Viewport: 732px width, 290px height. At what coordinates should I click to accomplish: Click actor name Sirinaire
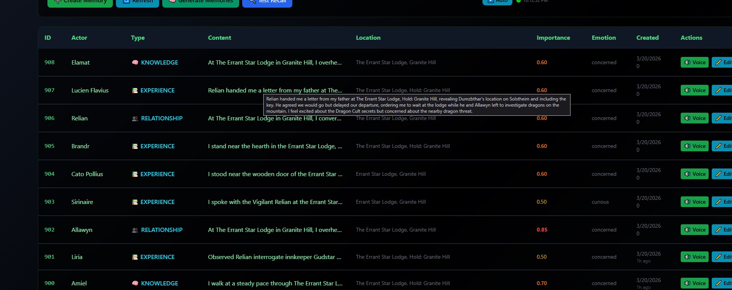(x=82, y=202)
